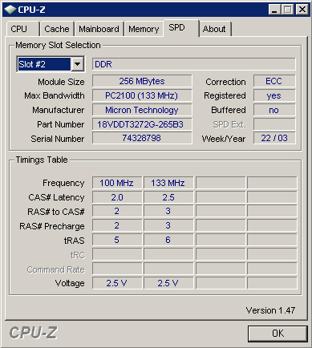Screen dimensions: 312x348
Task: Click the OK button
Action: (x=278, y=334)
